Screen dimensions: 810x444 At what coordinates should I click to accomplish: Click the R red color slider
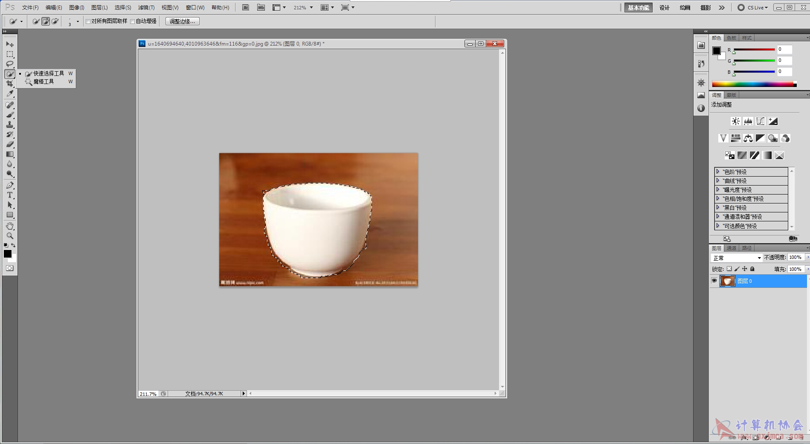[x=754, y=49]
